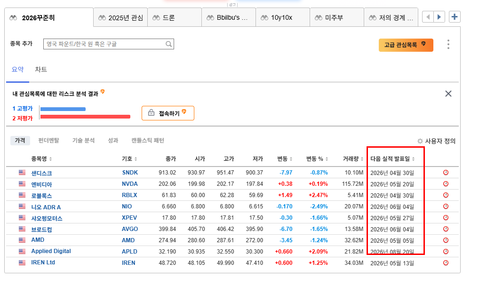Switch to the Bbilbu's watchlist tab
Viewport: 479px width, 286px height.
[x=229, y=18]
